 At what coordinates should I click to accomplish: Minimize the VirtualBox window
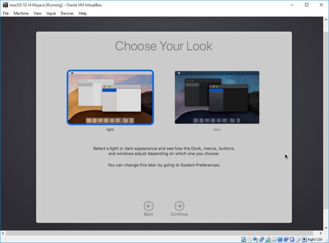[x=292, y=5]
